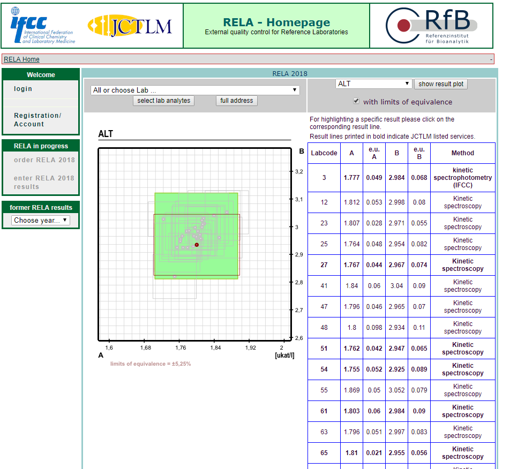Click the 'B' column header in the table
The width and height of the screenshot is (510, 469).
pos(396,153)
